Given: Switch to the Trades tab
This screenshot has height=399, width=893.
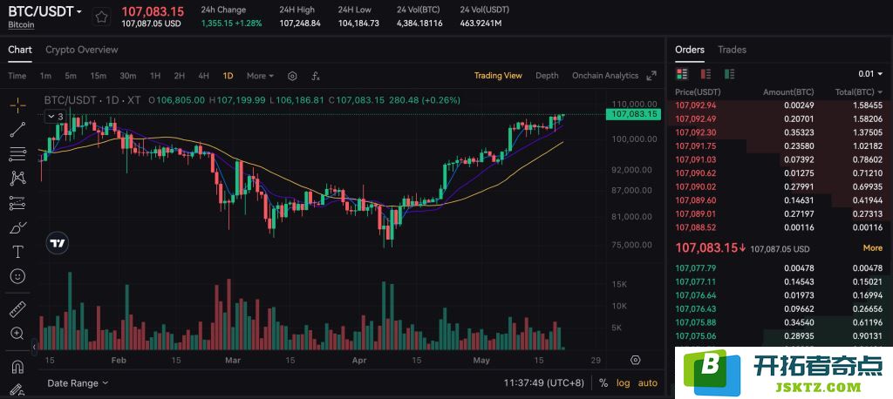Looking at the screenshot, I should point(732,50).
